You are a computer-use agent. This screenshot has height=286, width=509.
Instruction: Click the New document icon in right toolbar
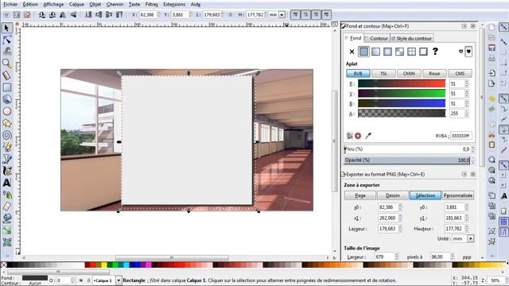tap(492, 27)
